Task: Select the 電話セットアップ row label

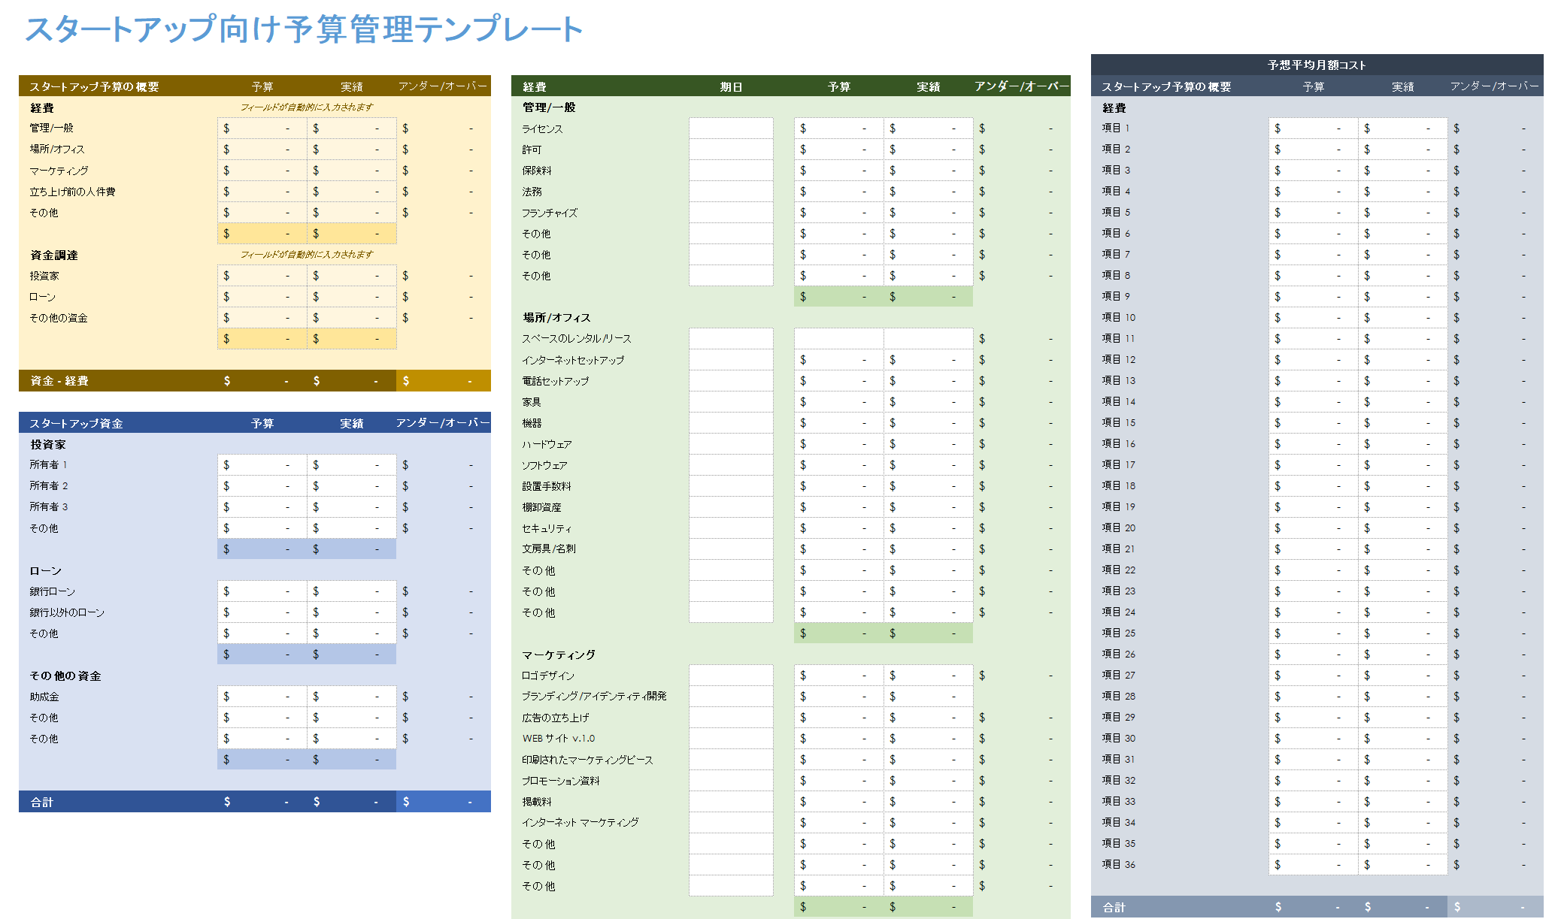Action: (556, 381)
